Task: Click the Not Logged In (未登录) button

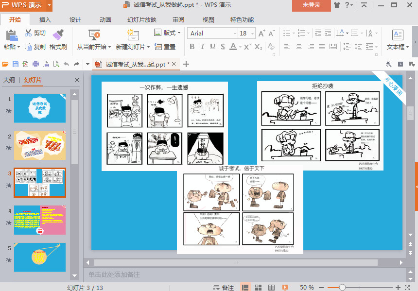Action: 312,5
